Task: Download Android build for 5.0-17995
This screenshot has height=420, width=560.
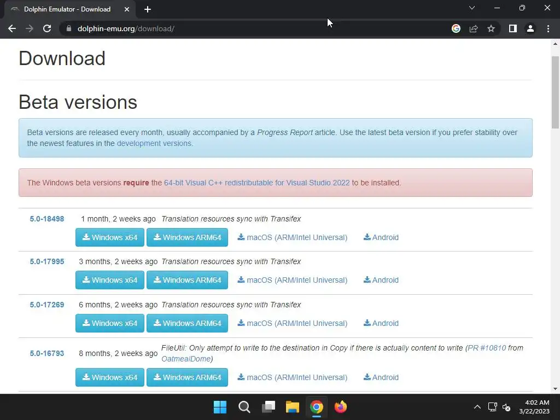Action: click(381, 281)
